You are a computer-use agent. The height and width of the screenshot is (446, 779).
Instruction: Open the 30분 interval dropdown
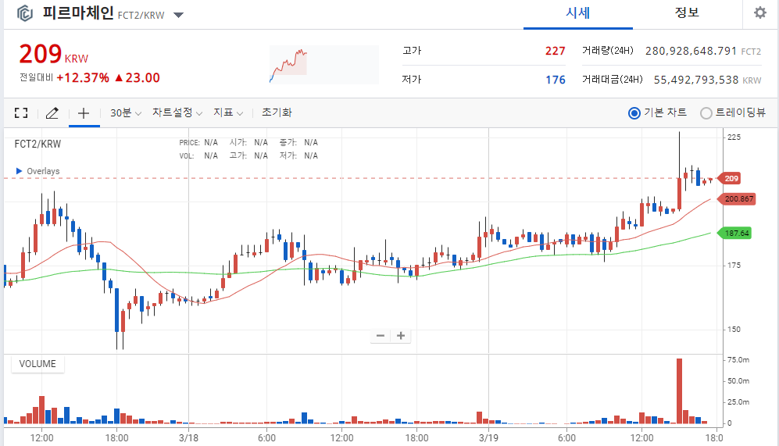coord(126,112)
